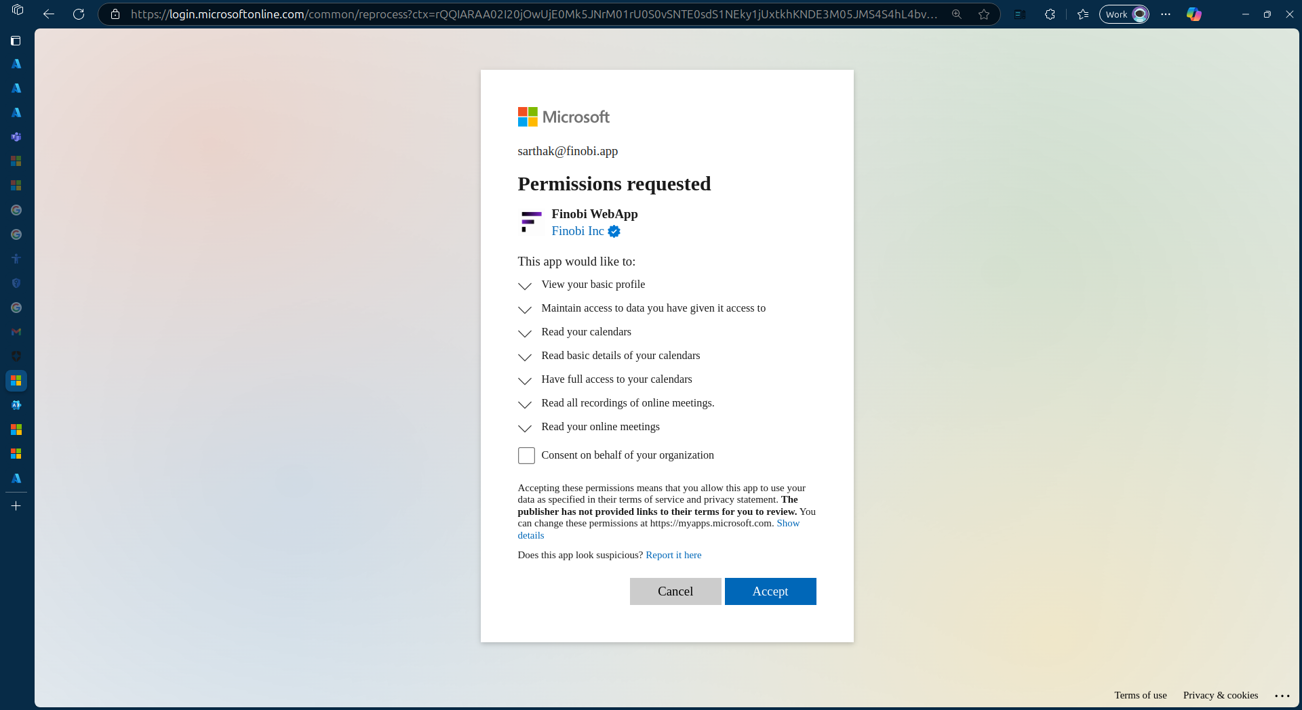Click the Show details link

click(x=788, y=524)
